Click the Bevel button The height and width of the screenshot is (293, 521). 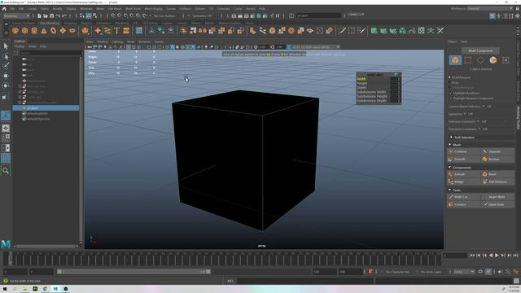point(497,174)
